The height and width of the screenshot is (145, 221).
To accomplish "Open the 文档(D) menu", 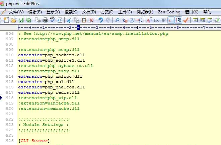I will (89, 12).
